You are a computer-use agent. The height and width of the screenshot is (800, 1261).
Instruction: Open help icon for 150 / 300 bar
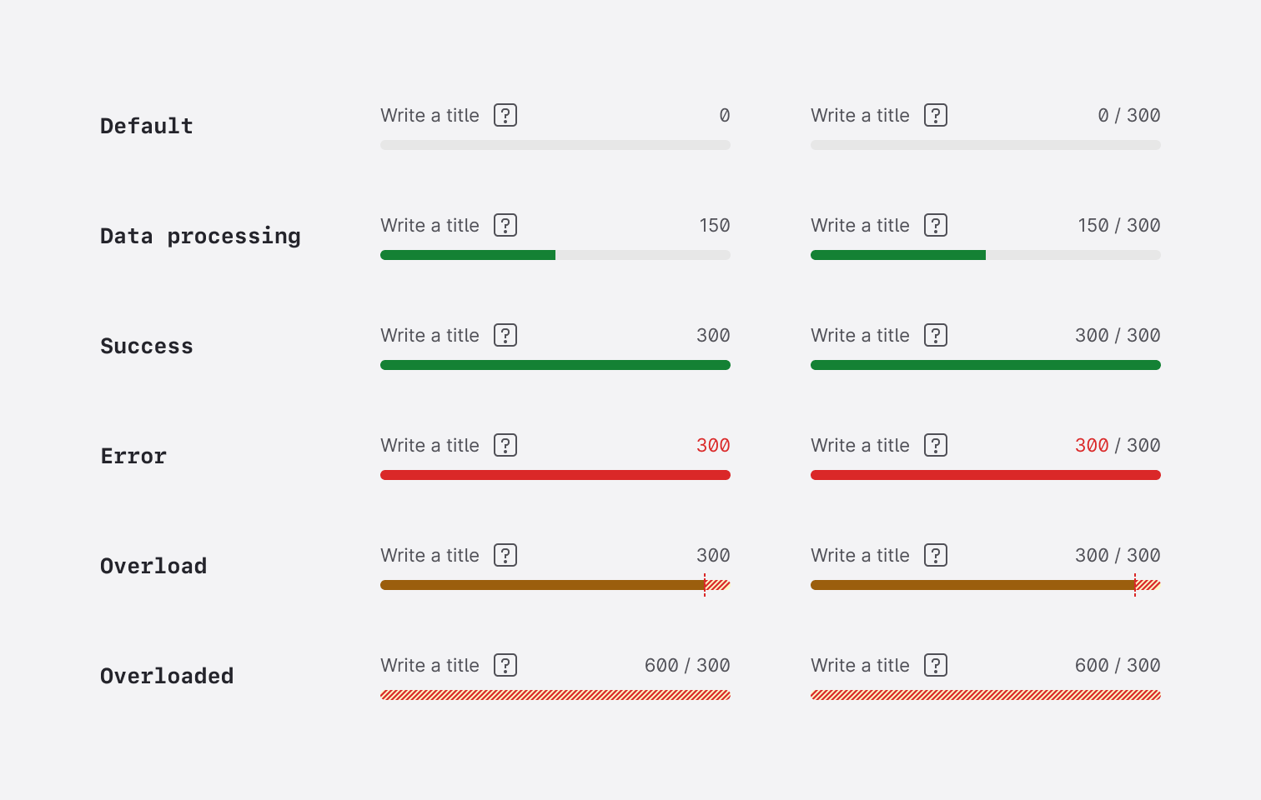936,225
